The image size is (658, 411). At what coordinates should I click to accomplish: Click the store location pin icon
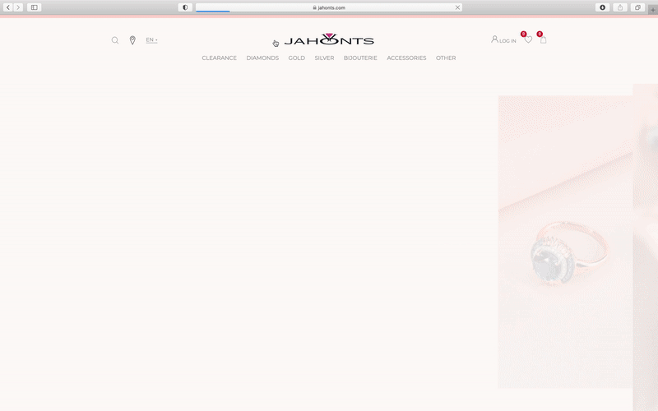132,40
